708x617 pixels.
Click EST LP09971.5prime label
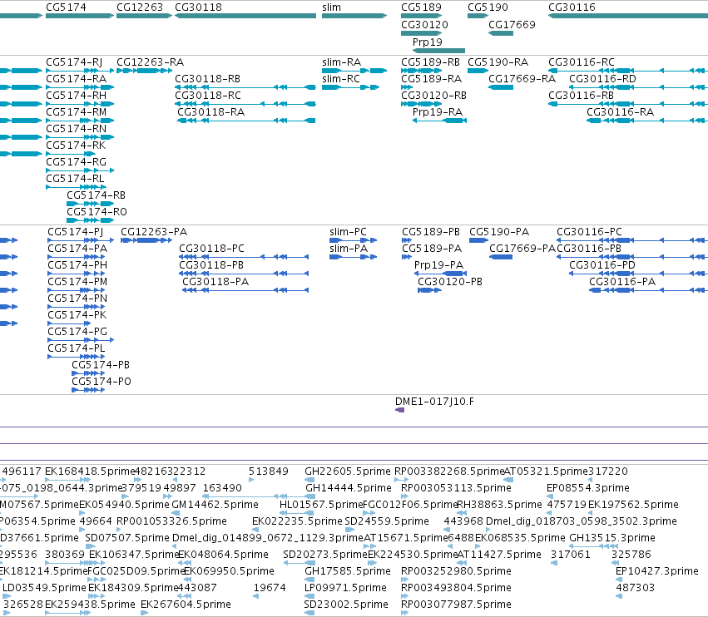(x=345, y=588)
